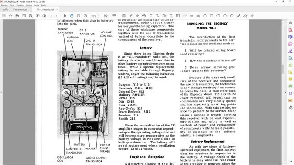The height and width of the screenshot is (165, 294).
Task: Click the current page number field
Action: (x=51, y=16)
